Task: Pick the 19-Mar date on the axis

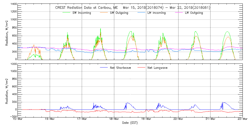Action: (x=146, y=119)
